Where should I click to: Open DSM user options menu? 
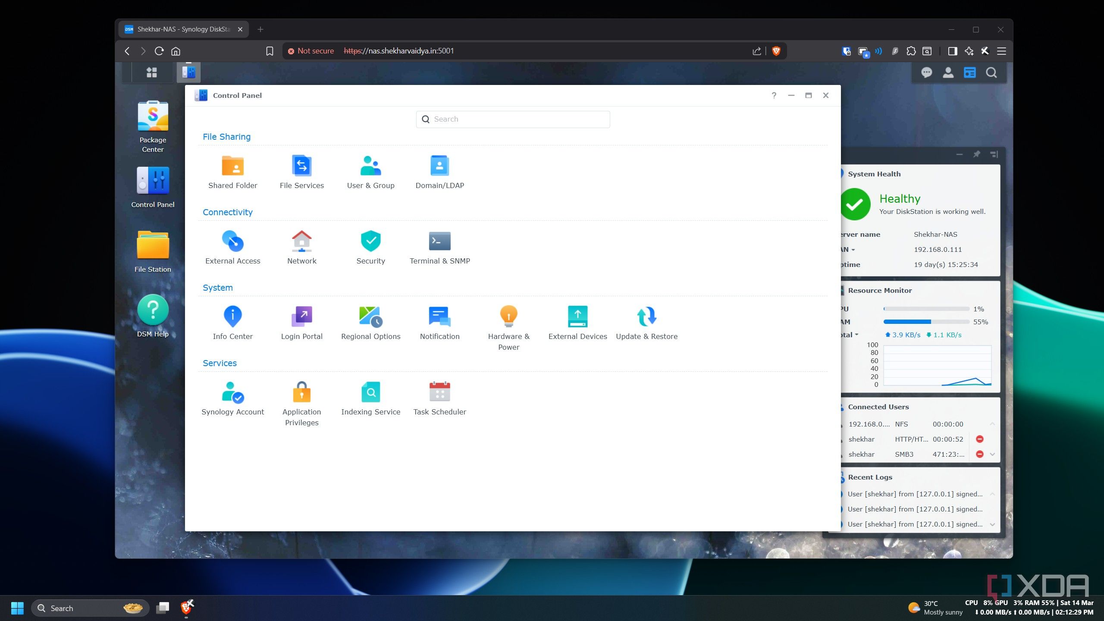coord(948,72)
